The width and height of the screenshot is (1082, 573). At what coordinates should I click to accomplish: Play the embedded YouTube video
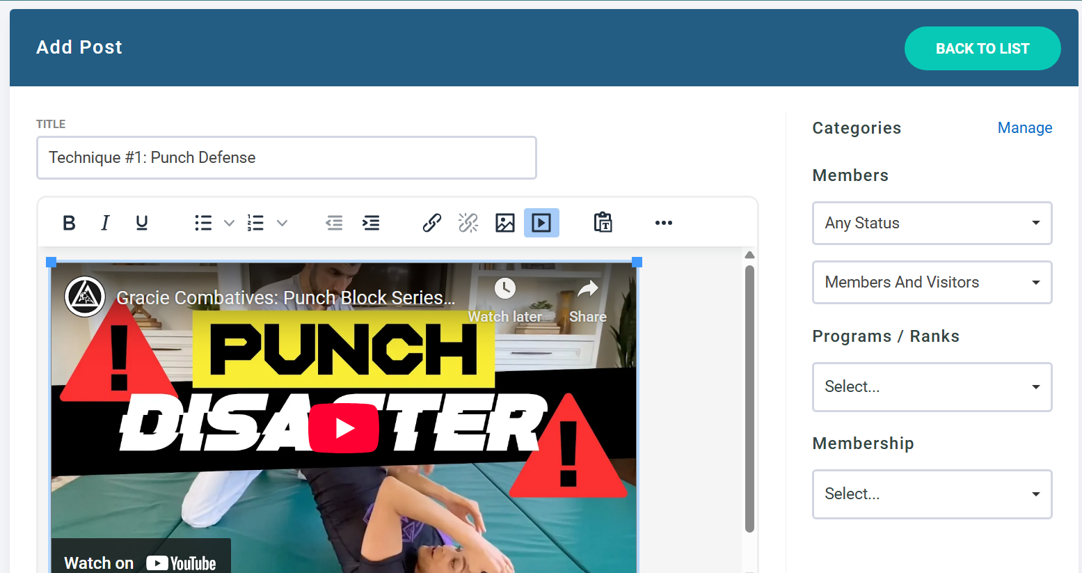pyautogui.click(x=344, y=428)
